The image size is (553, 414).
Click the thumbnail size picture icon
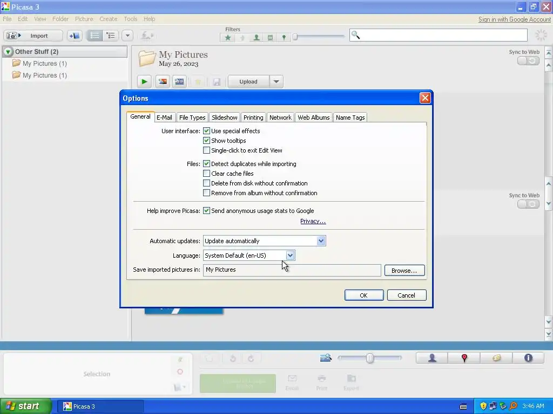pyautogui.click(x=326, y=358)
